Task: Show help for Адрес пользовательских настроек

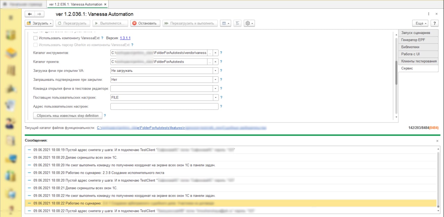Action: (x=221, y=107)
